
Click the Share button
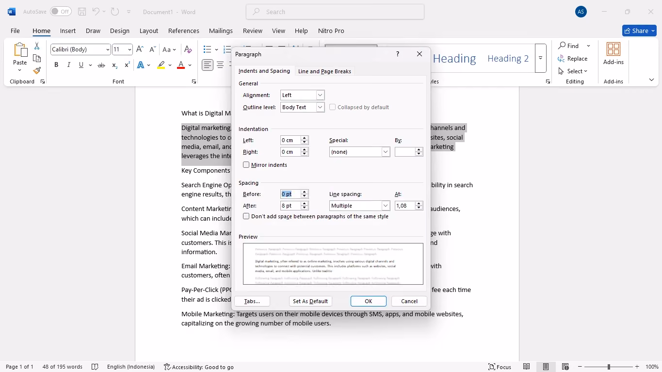click(x=639, y=31)
